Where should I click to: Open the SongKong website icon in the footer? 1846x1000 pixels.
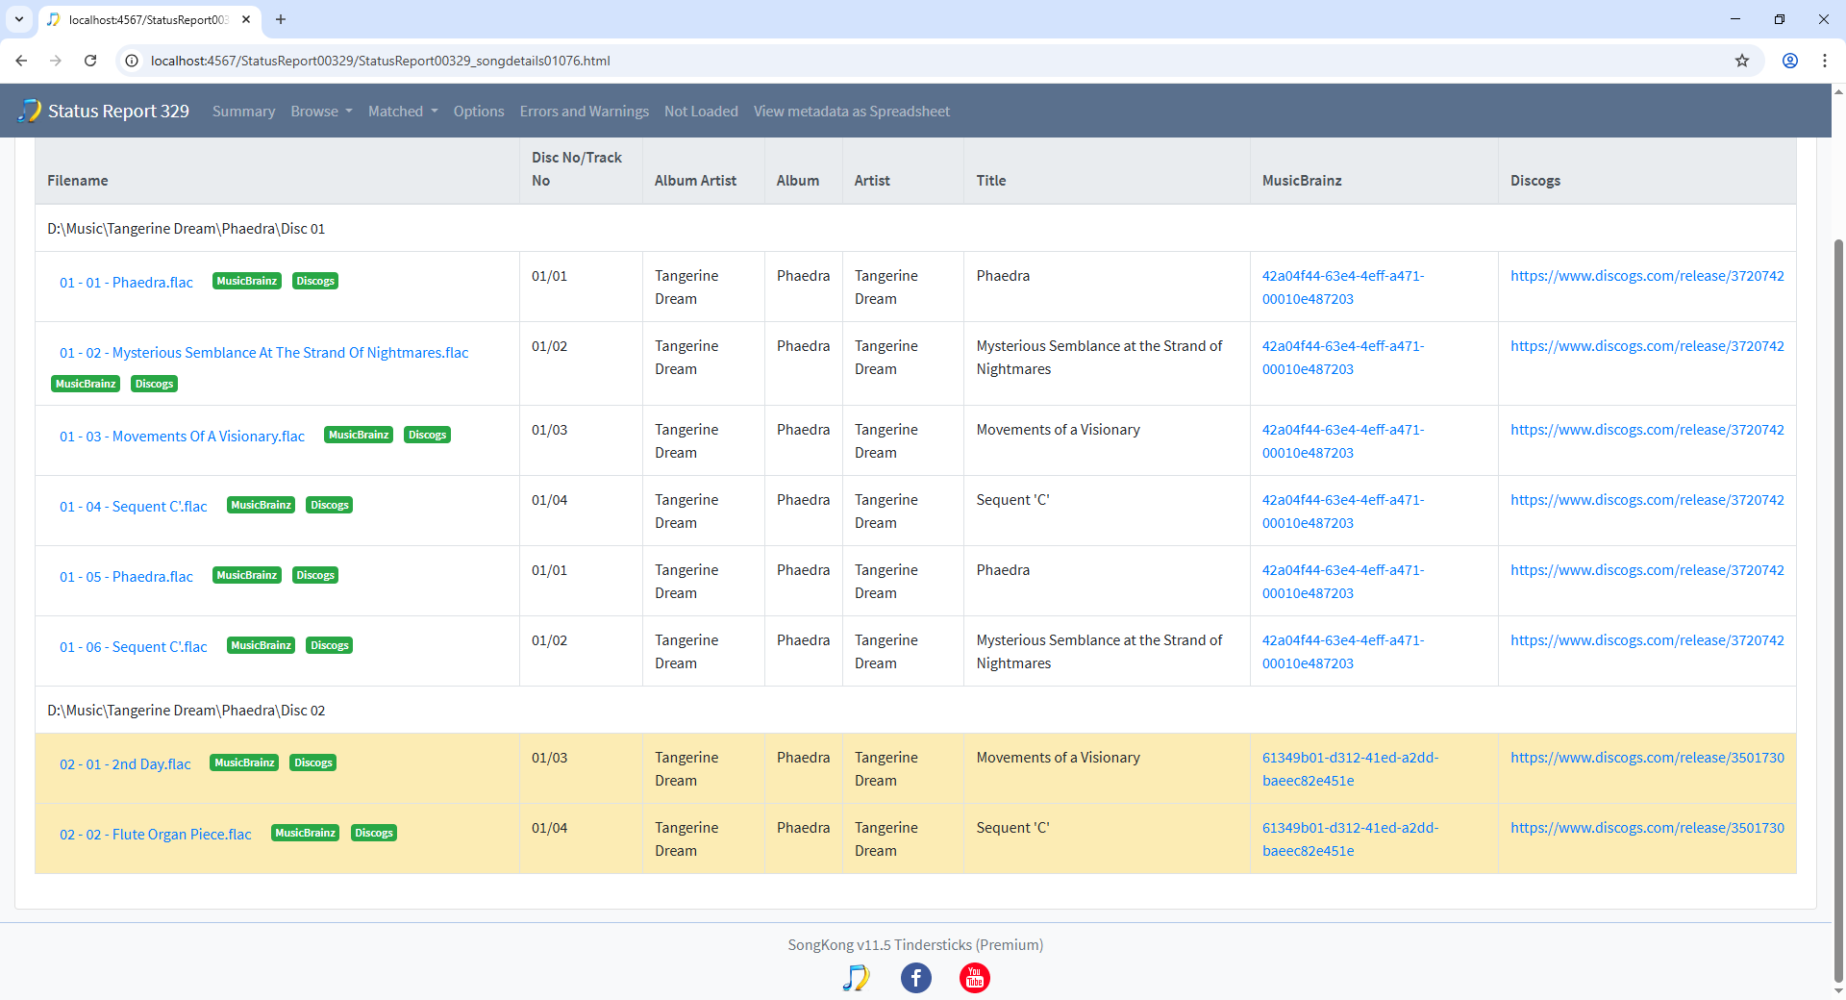click(x=856, y=978)
